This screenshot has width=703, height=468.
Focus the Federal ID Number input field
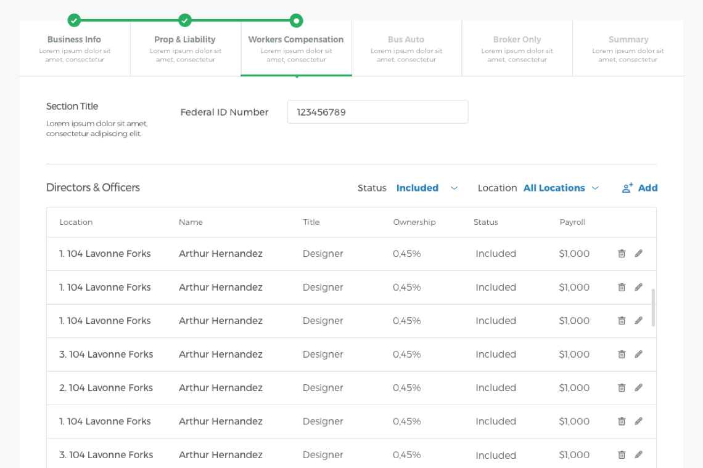[377, 112]
